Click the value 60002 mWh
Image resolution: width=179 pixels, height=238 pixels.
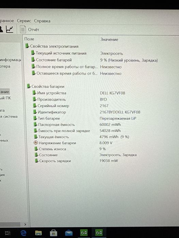(110, 125)
